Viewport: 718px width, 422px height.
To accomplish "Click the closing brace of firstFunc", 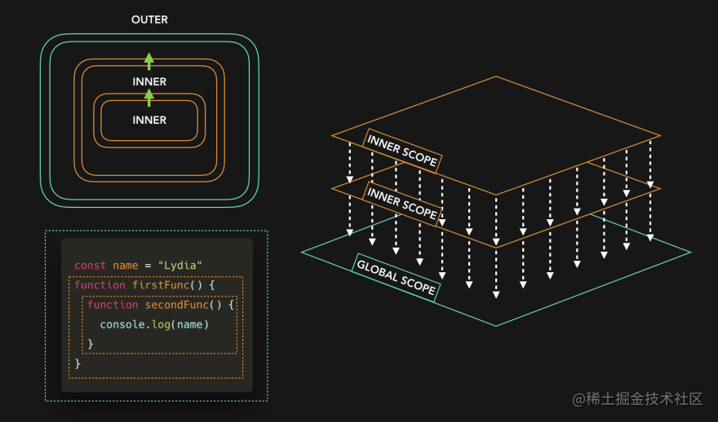I will click(x=78, y=363).
